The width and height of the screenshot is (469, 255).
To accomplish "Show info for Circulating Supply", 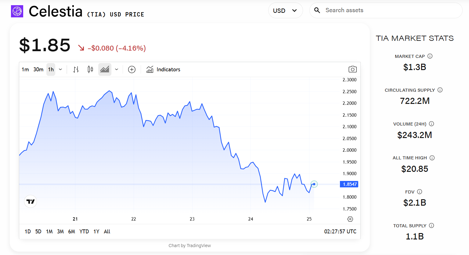I will click(x=440, y=90).
